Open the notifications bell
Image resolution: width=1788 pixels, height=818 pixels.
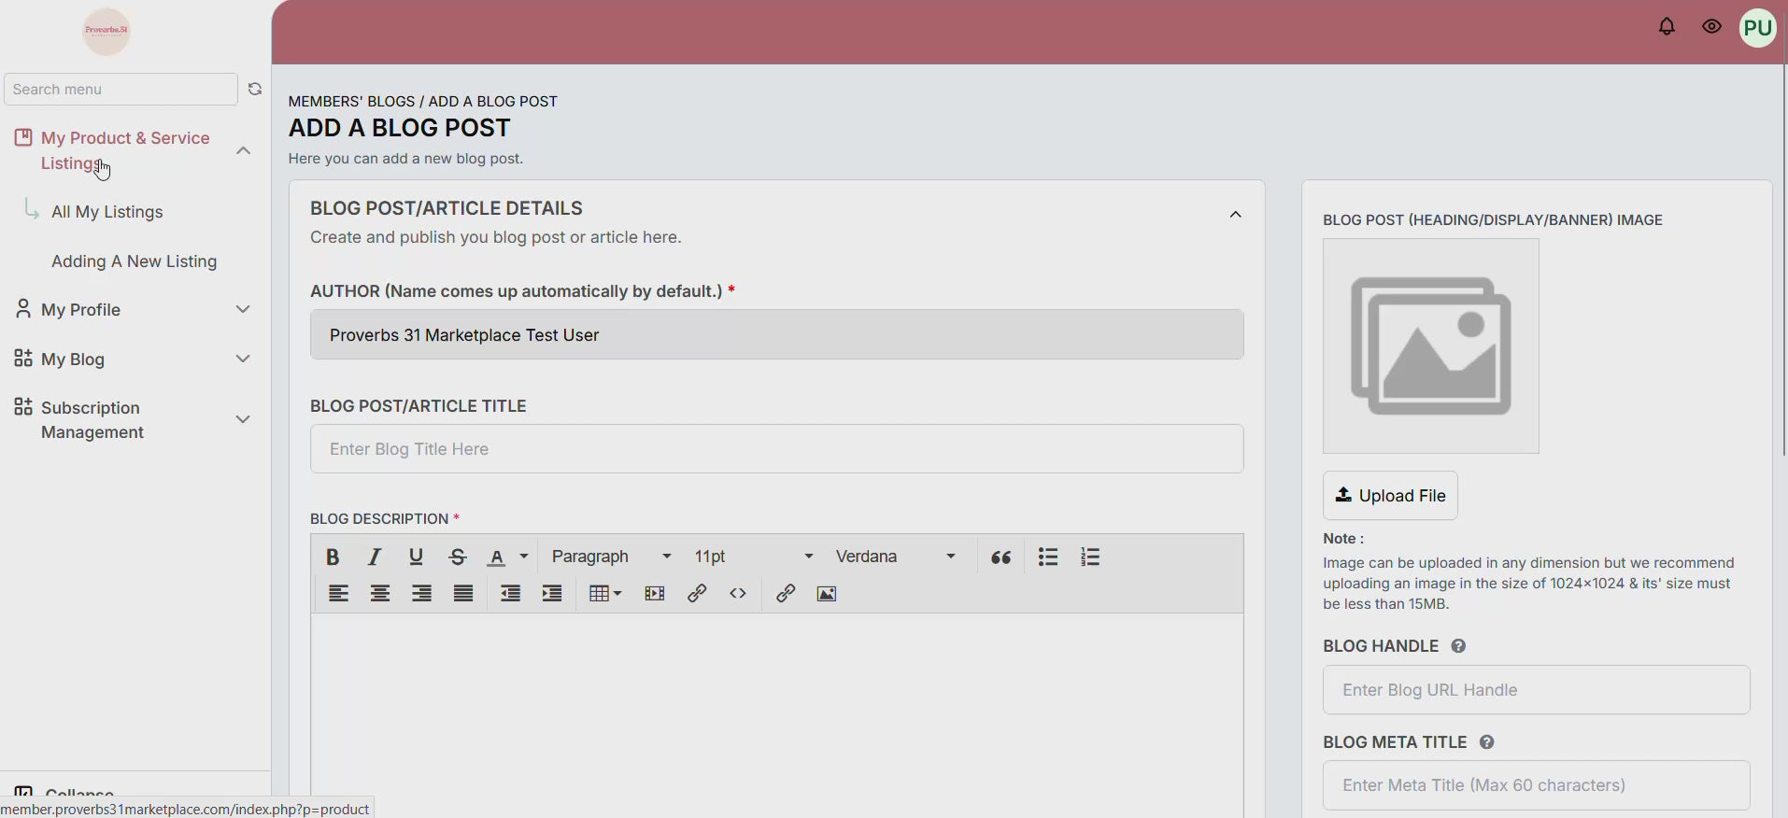pyautogui.click(x=1667, y=27)
